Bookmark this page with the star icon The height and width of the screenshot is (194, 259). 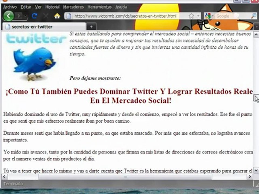[x=191, y=16]
